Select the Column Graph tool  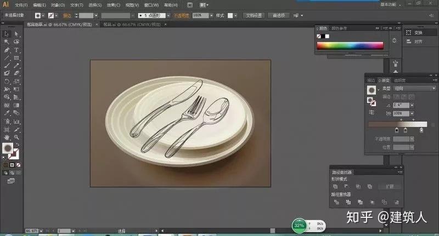pos(16,122)
